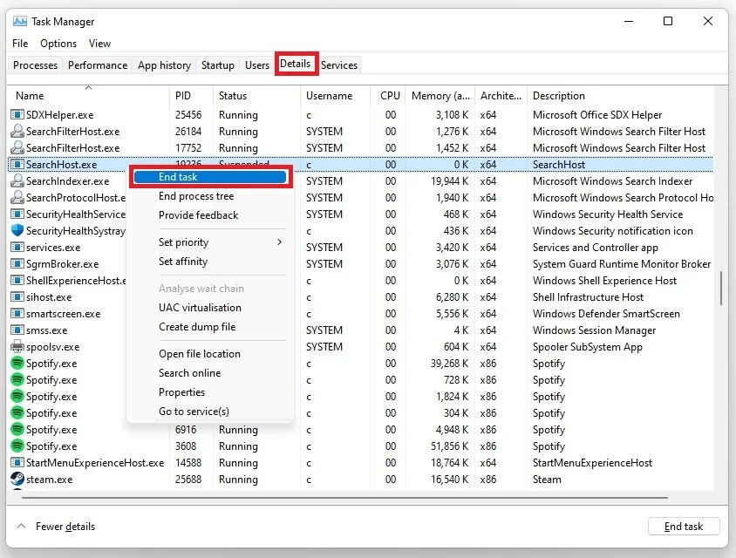Click the Task Manager title bar icon

[20, 22]
